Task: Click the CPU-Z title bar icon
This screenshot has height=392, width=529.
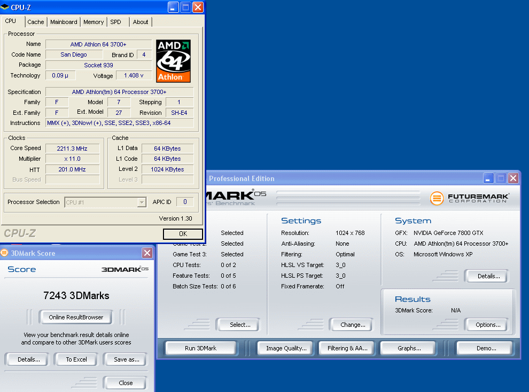Action: (x=5, y=7)
